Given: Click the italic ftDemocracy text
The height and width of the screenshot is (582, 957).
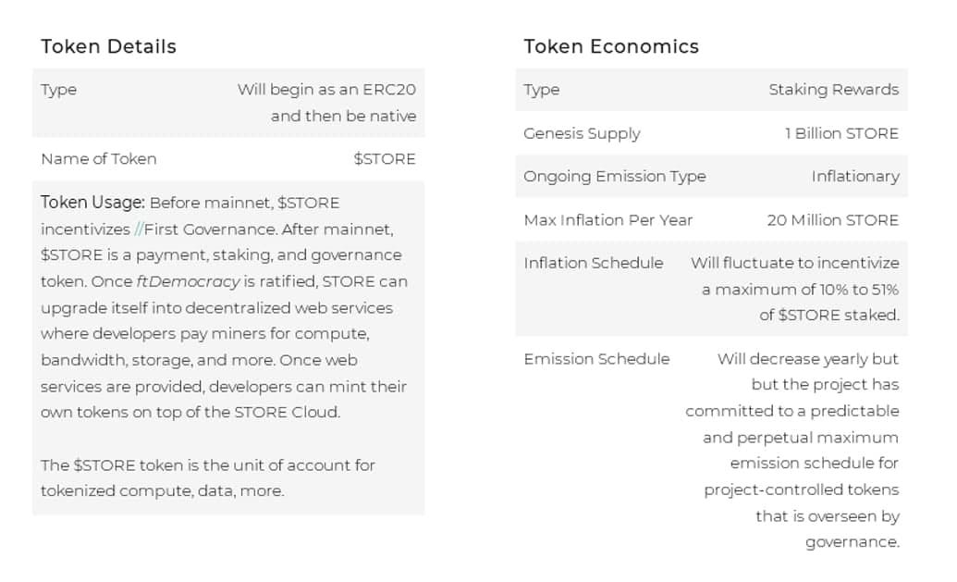Looking at the screenshot, I should click(188, 281).
